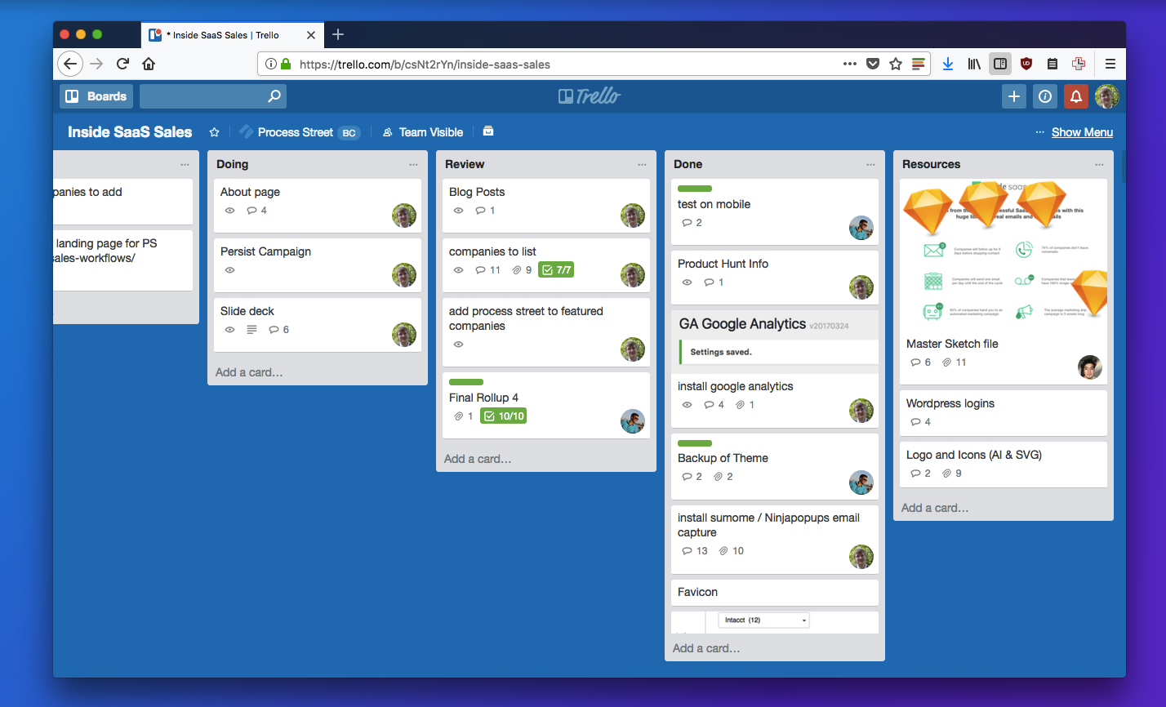Open Trello information icon
Screen dimensions: 1166x707
[1045, 96]
